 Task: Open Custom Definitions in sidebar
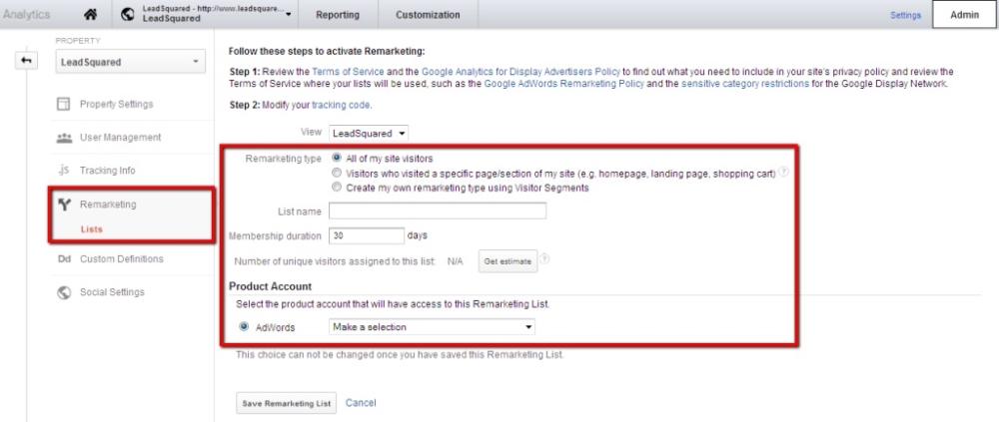click(122, 259)
